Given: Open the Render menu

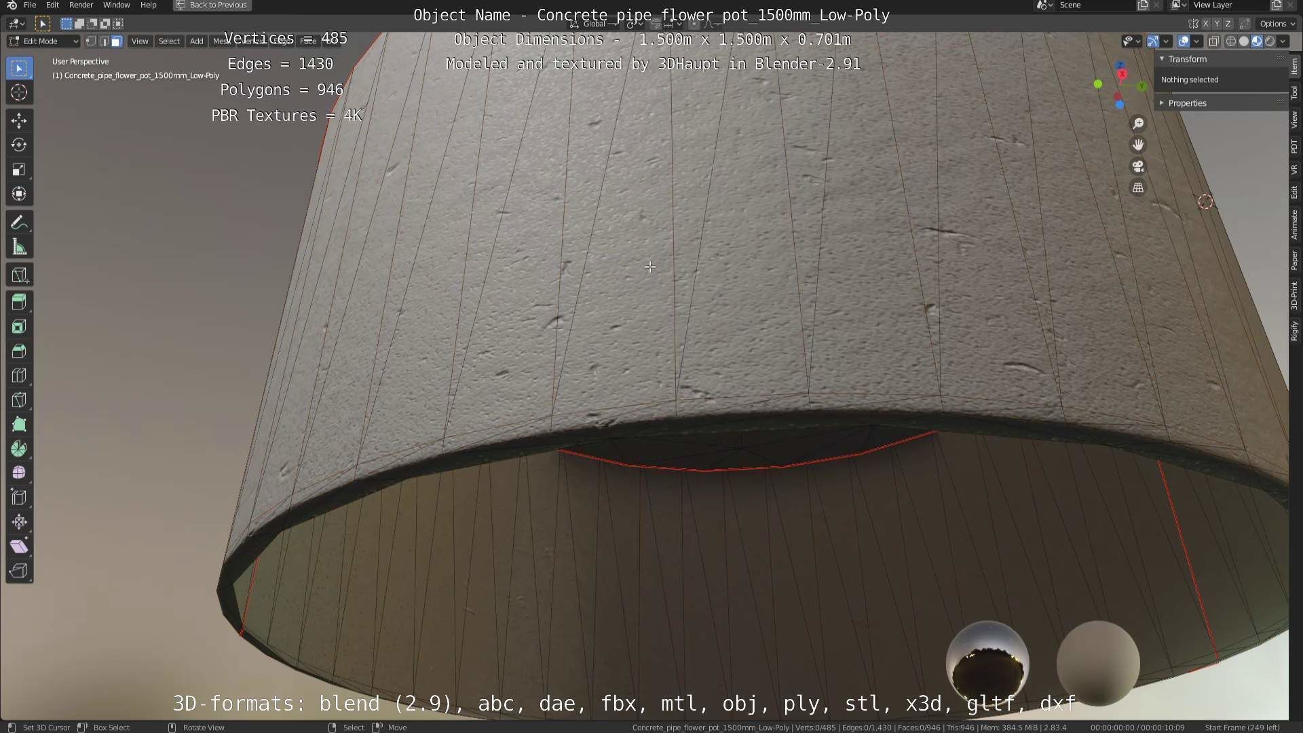Looking at the screenshot, I should point(81,5).
